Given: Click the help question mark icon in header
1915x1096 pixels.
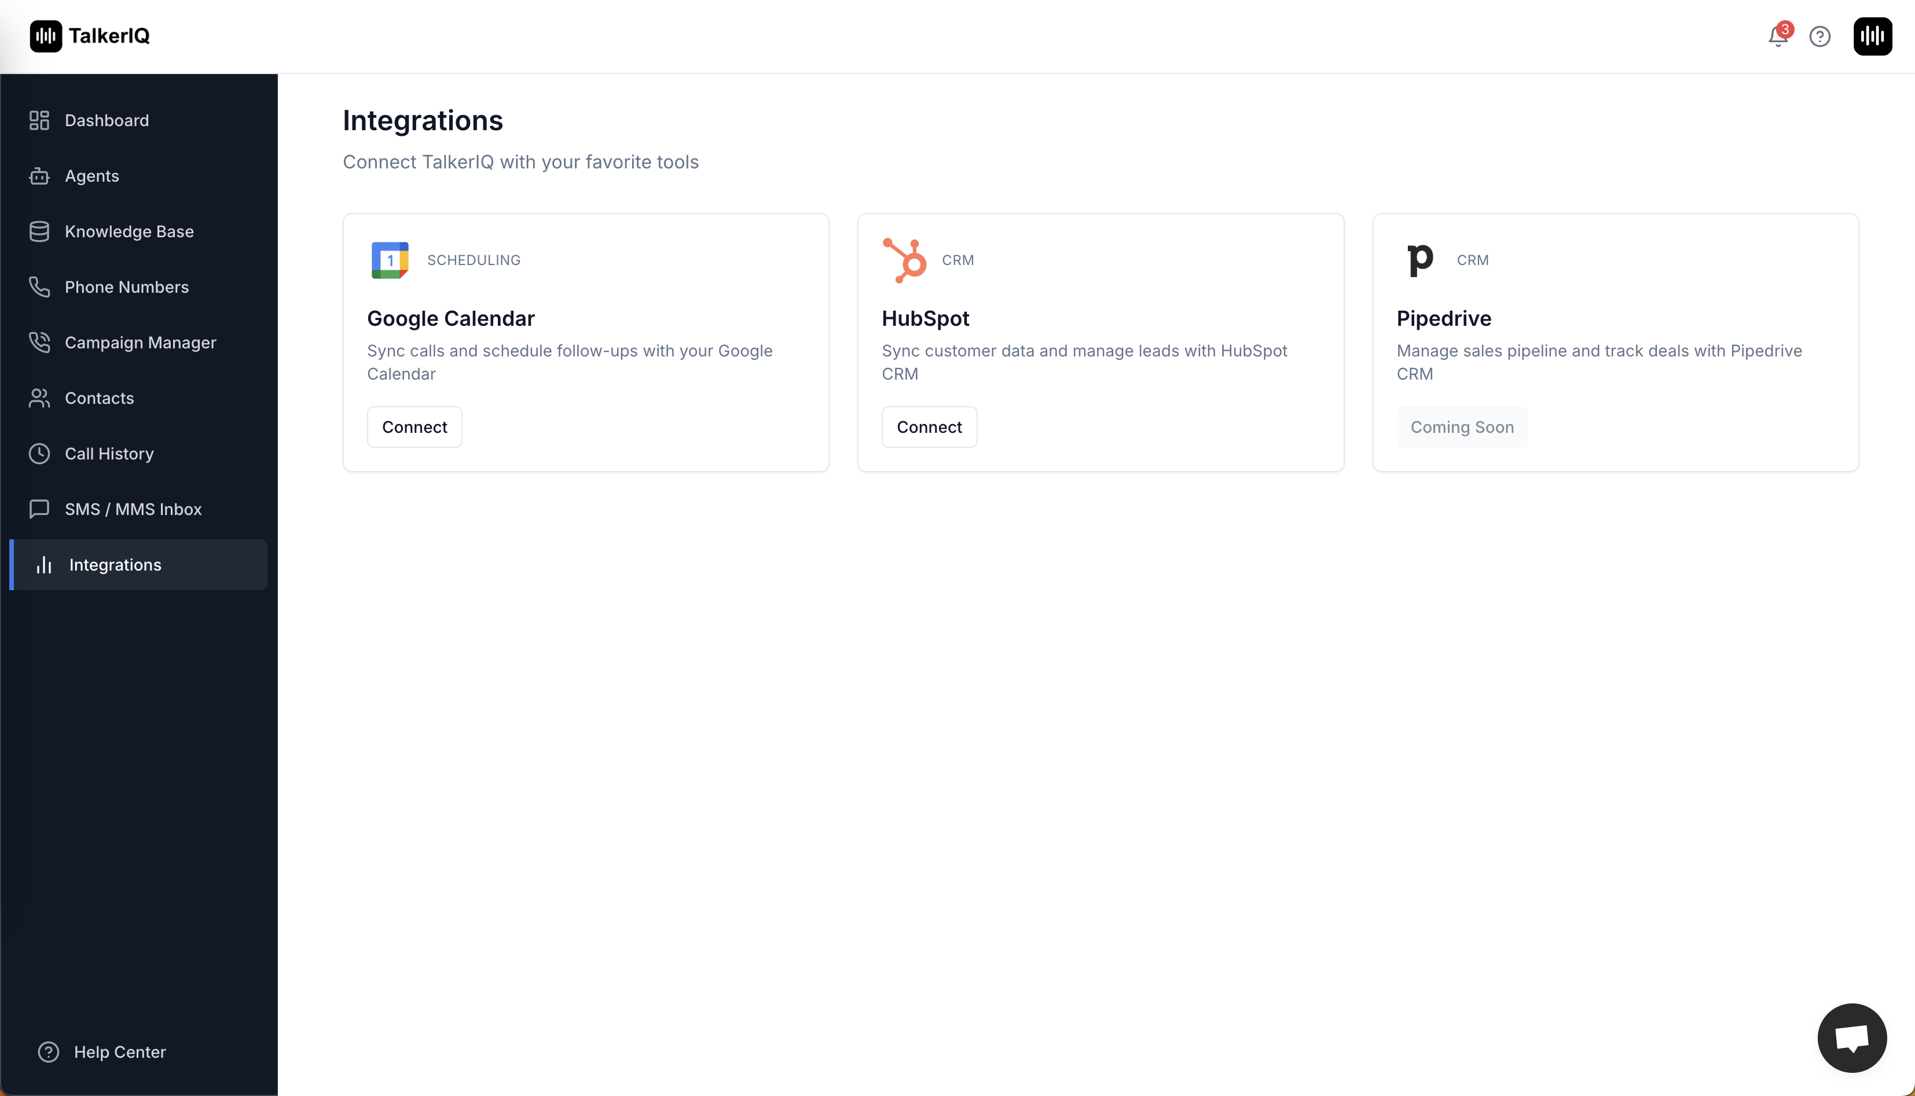Looking at the screenshot, I should 1820,36.
